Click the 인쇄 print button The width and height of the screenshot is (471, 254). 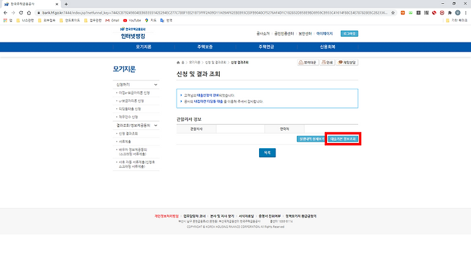coord(327,63)
